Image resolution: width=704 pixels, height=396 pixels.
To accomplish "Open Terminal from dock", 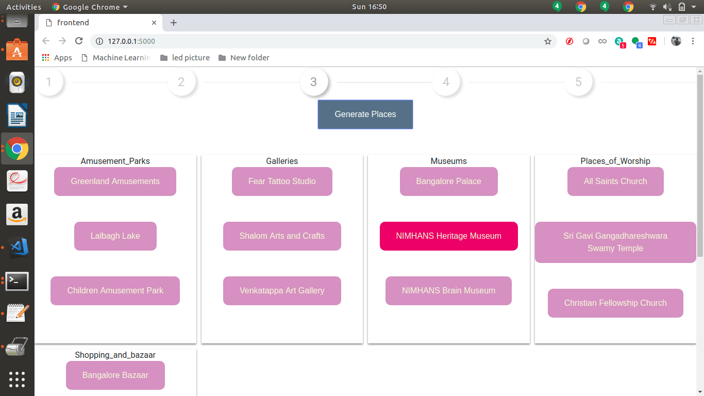I will (17, 281).
